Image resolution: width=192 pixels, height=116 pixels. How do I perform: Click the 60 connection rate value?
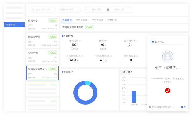(102, 45)
